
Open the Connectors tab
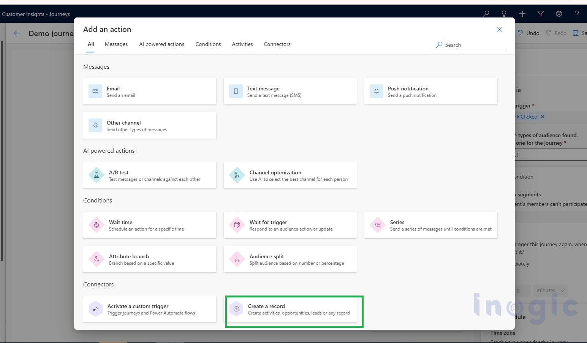277,44
